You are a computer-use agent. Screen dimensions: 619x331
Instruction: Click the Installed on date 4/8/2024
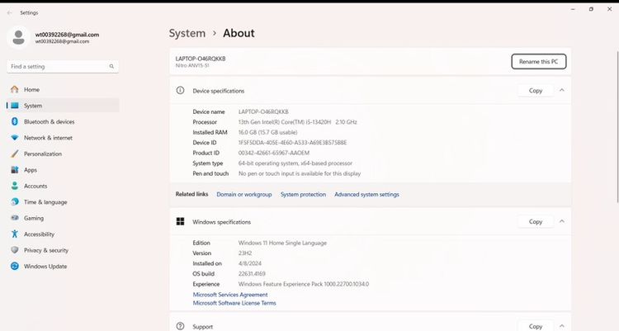click(x=249, y=263)
